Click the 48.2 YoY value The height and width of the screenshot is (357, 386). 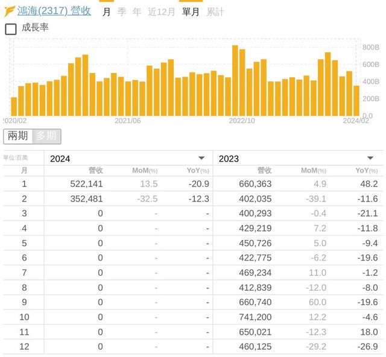point(369,184)
